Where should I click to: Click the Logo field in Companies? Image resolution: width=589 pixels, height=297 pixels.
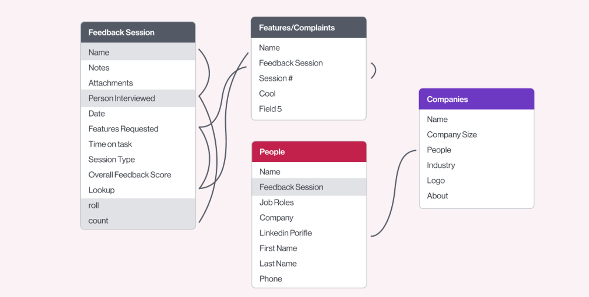point(476,181)
